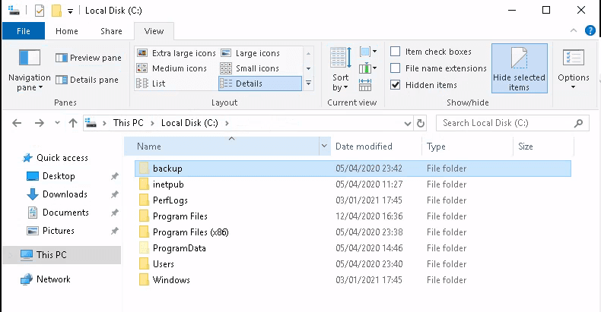The width and height of the screenshot is (601, 312).
Task: Select the hidden ProgramData folder
Action: pyautogui.click(x=353, y=248)
